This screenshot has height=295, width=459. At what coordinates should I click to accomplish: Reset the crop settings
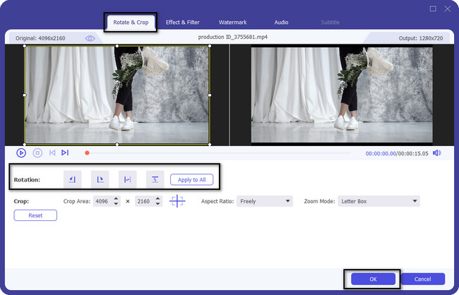point(35,215)
